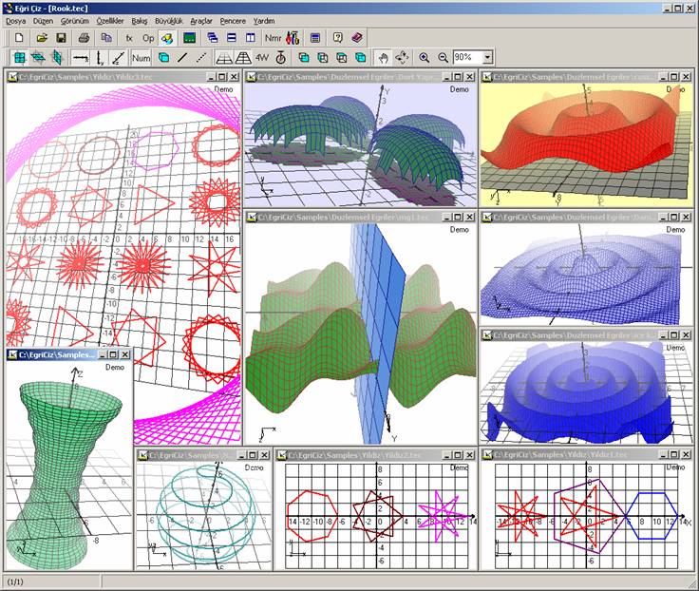Open the Düzen menu

[43, 21]
